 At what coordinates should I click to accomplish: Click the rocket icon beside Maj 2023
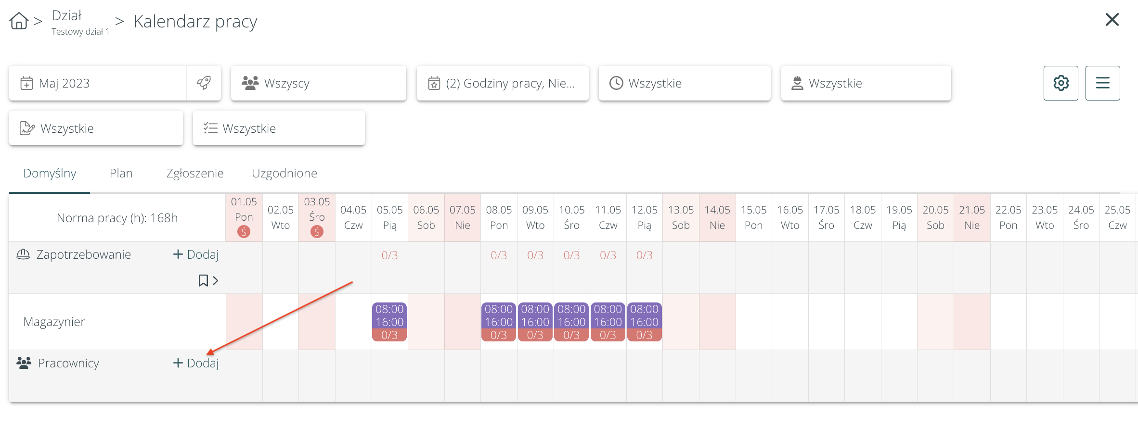[x=204, y=83]
